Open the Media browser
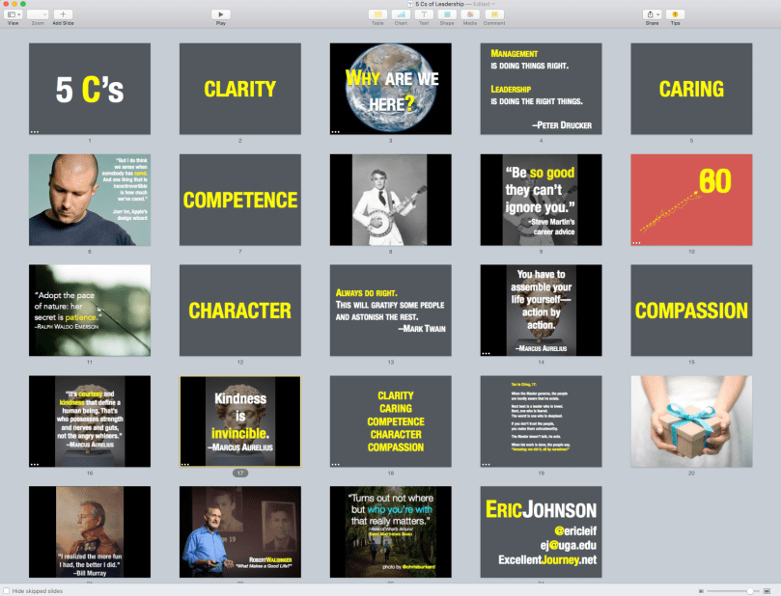 click(x=470, y=14)
